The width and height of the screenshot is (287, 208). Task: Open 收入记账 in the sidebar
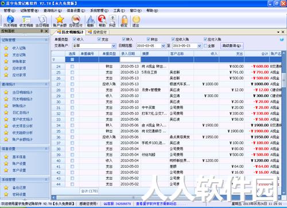(19, 48)
